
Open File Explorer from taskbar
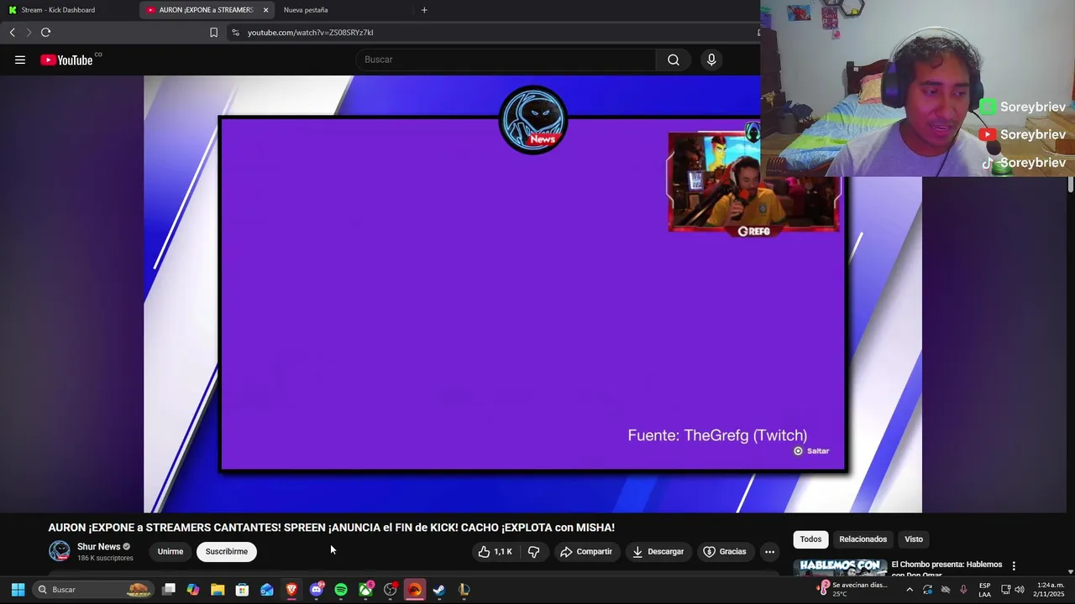218,589
